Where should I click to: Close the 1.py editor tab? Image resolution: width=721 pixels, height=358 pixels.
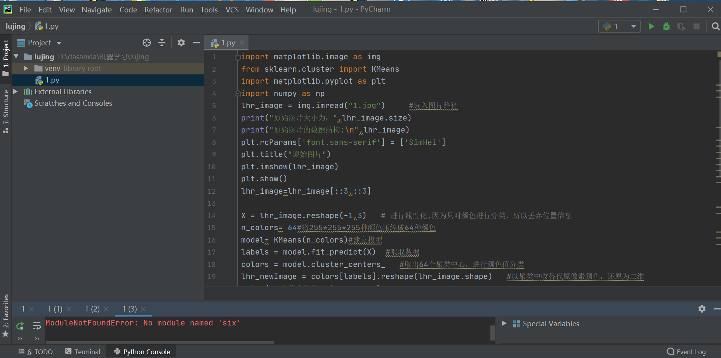click(242, 43)
